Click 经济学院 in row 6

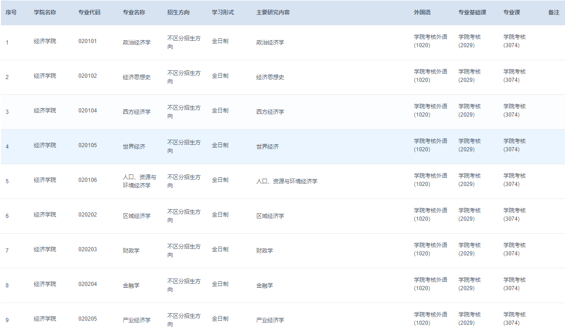point(45,215)
